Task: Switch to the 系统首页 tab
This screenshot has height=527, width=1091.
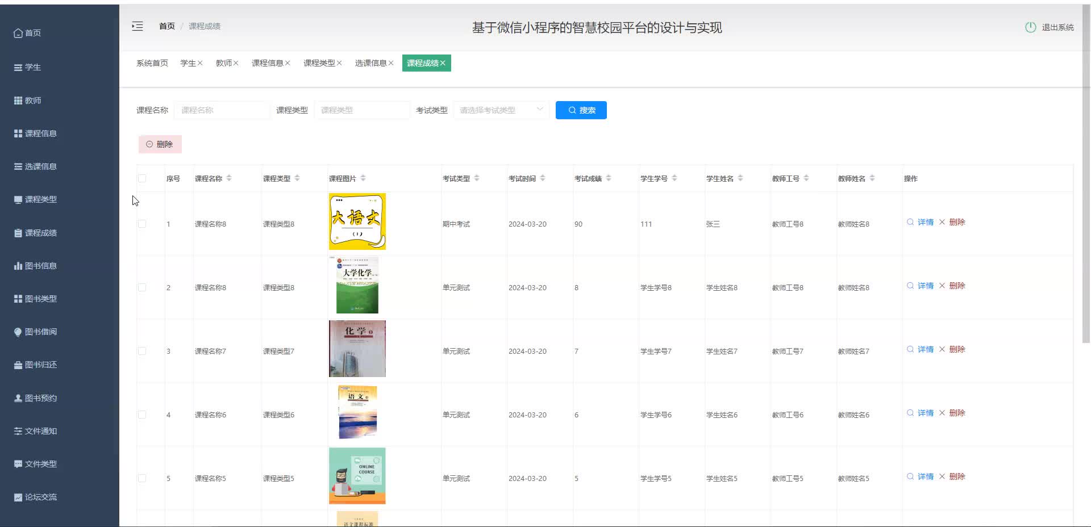Action: click(x=152, y=63)
